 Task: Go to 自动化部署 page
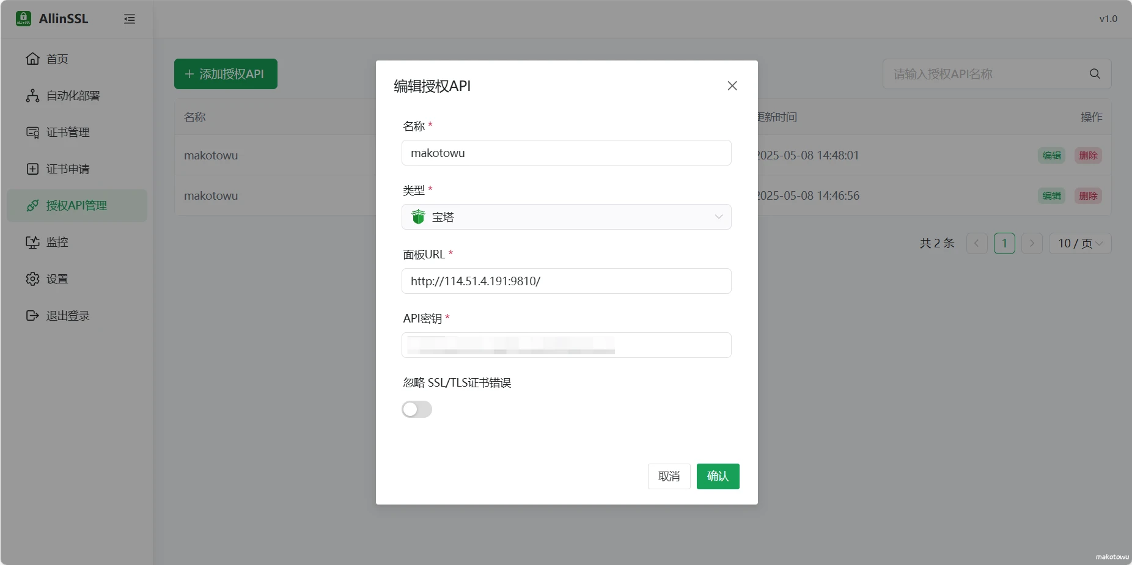[77, 95]
